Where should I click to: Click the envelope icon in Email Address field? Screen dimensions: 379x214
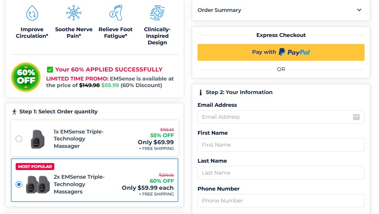click(356, 117)
